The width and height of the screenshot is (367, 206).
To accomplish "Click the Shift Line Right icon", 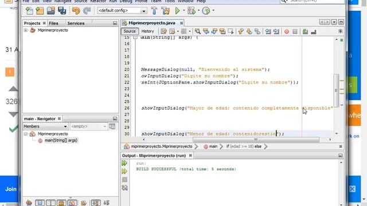I will click(276, 31).
